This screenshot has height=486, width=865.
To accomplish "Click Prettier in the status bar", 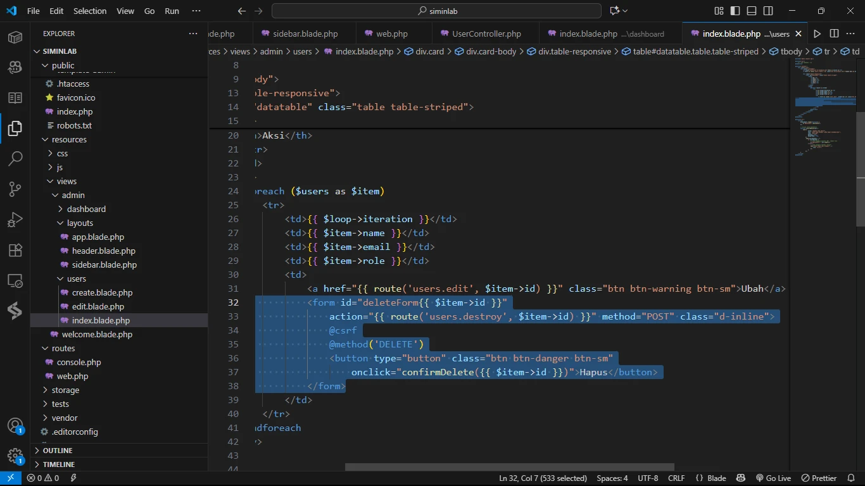I will coord(819,478).
